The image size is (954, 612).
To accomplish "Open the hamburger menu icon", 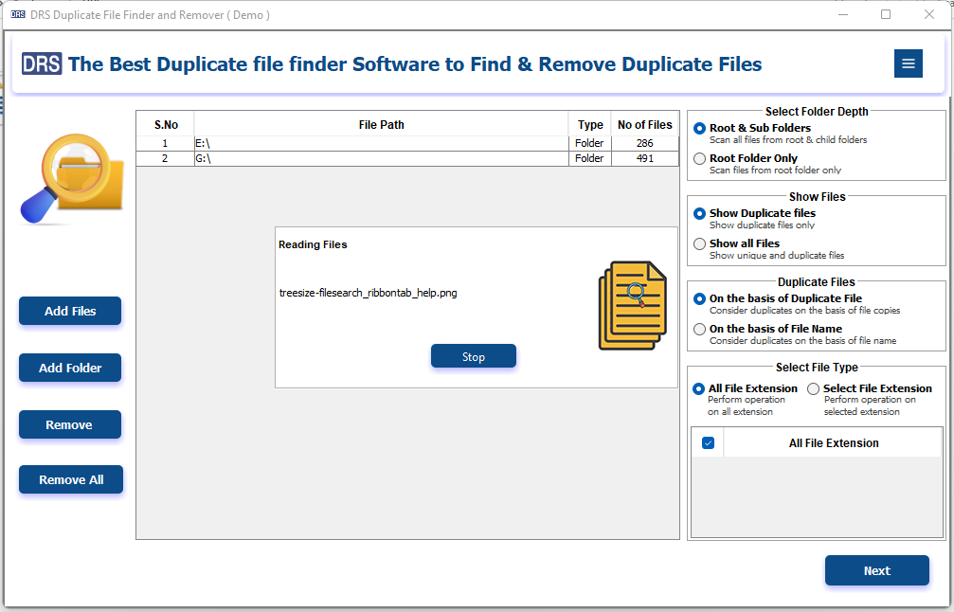I will tap(908, 63).
